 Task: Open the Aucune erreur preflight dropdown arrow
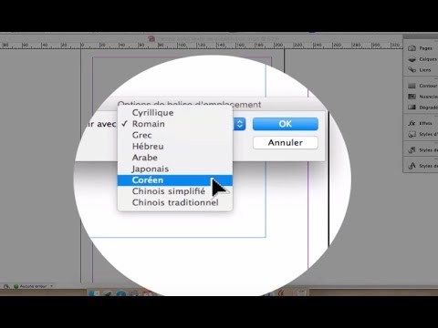[x=52, y=286]
